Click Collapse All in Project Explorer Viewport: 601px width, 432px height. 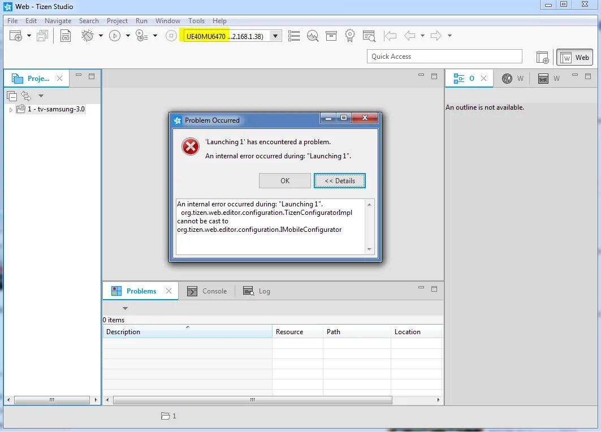click(12, 96)
